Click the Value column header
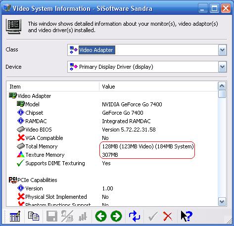Image resolution: width=234 pixels, height=226 pixels. point(158,87)
